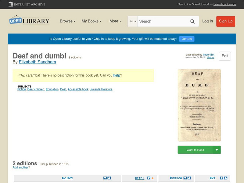Click the ascending sort arrow in BORROW column
This screenshot has width=244, height=183.
point(189,178)
